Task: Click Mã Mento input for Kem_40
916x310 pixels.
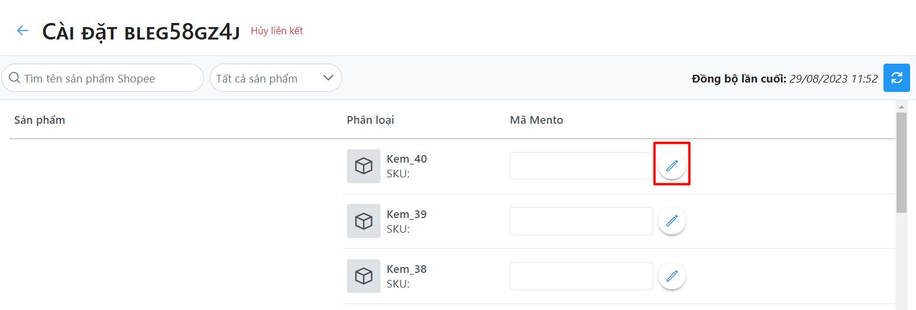Action: click(x=581, y=166)
